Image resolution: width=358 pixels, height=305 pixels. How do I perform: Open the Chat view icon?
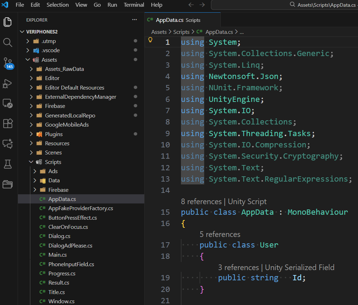pos(7,144)
